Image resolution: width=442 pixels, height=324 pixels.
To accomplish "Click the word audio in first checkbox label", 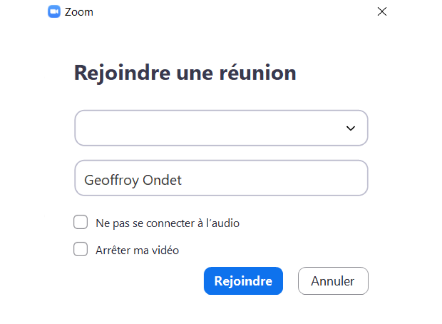I will click(226, 223).
